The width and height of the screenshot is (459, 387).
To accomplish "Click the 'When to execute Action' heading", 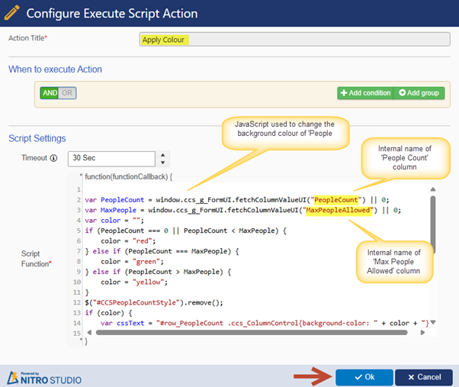I will tap(55, 69).
